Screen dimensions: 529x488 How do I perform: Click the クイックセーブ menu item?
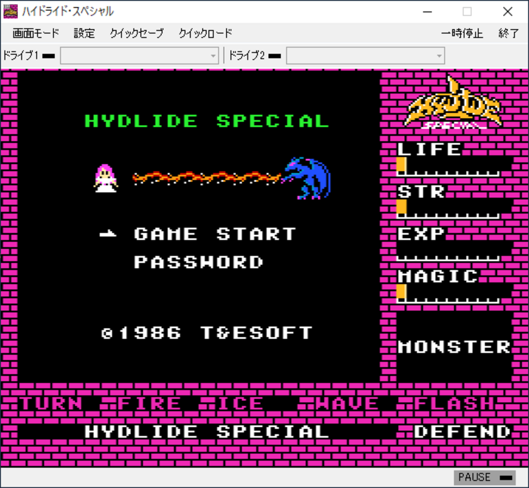137,33
